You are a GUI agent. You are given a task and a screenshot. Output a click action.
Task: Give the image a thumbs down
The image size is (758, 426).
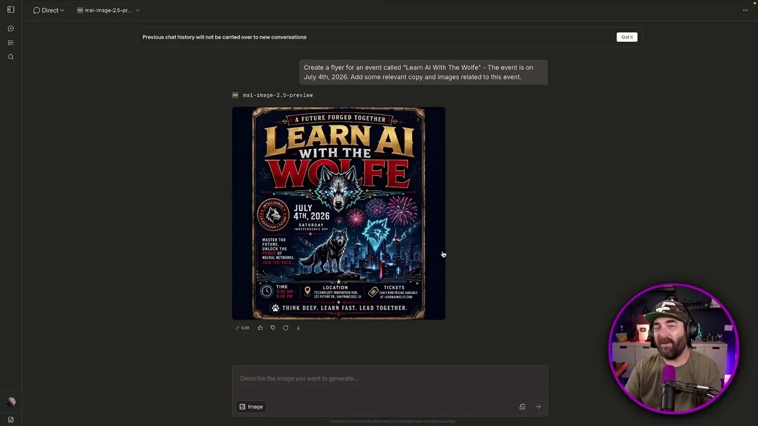click(273, 328)
